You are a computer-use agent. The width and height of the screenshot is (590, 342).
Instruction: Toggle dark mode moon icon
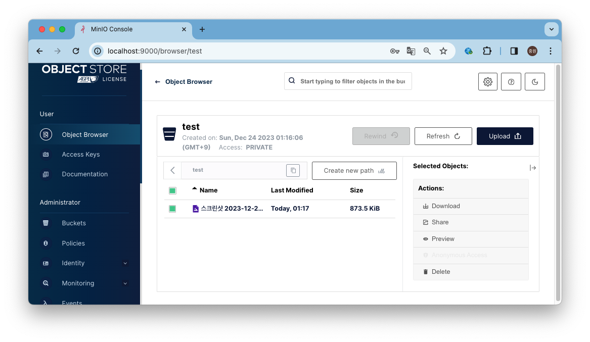pos(535,81)
